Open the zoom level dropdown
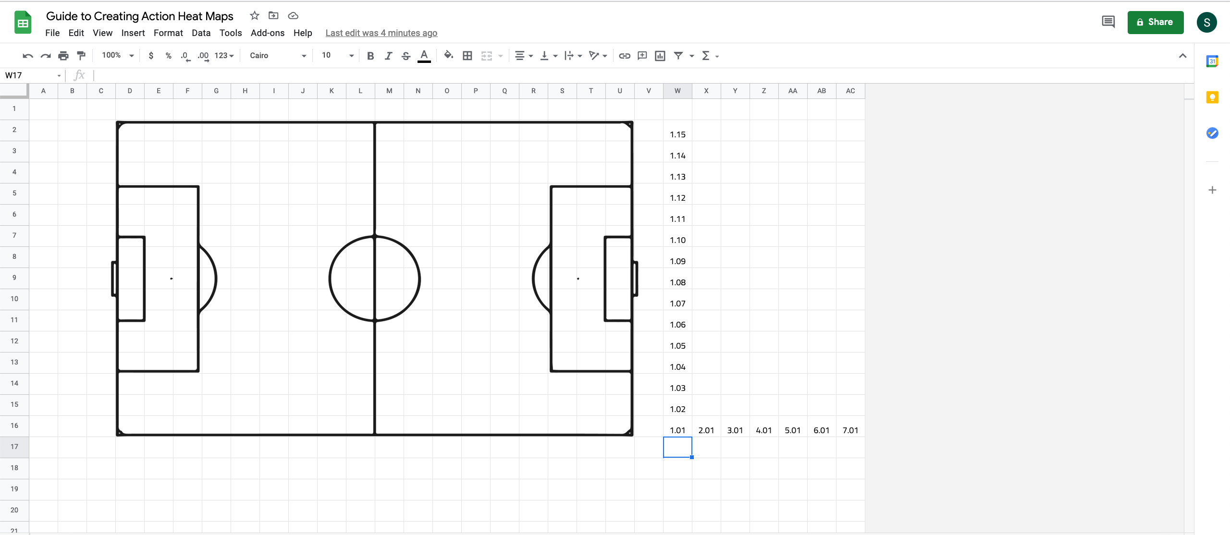 click(x=118, y=56)
